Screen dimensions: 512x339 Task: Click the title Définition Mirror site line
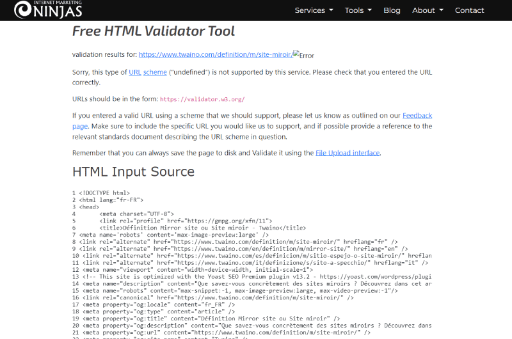point(189,228)
